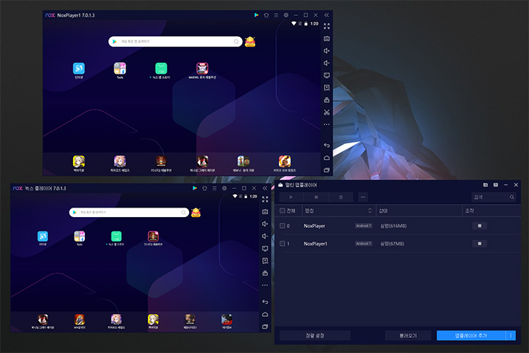Sort instances by the name column arrows
Screen dimensions: 529x353
pos(370,210)
